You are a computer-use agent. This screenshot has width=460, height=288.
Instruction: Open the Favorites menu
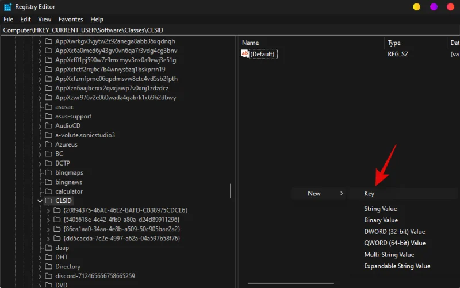[71, 20]
